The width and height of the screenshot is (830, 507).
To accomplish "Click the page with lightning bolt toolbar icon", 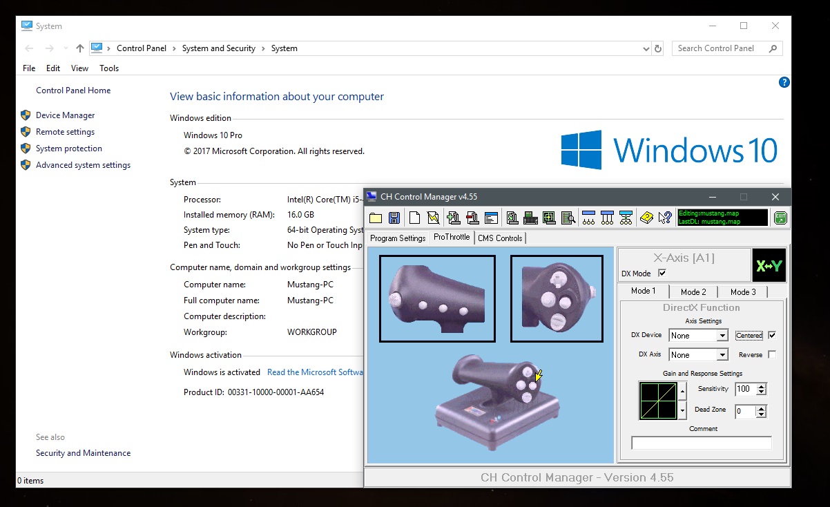I will click(433, 218).
